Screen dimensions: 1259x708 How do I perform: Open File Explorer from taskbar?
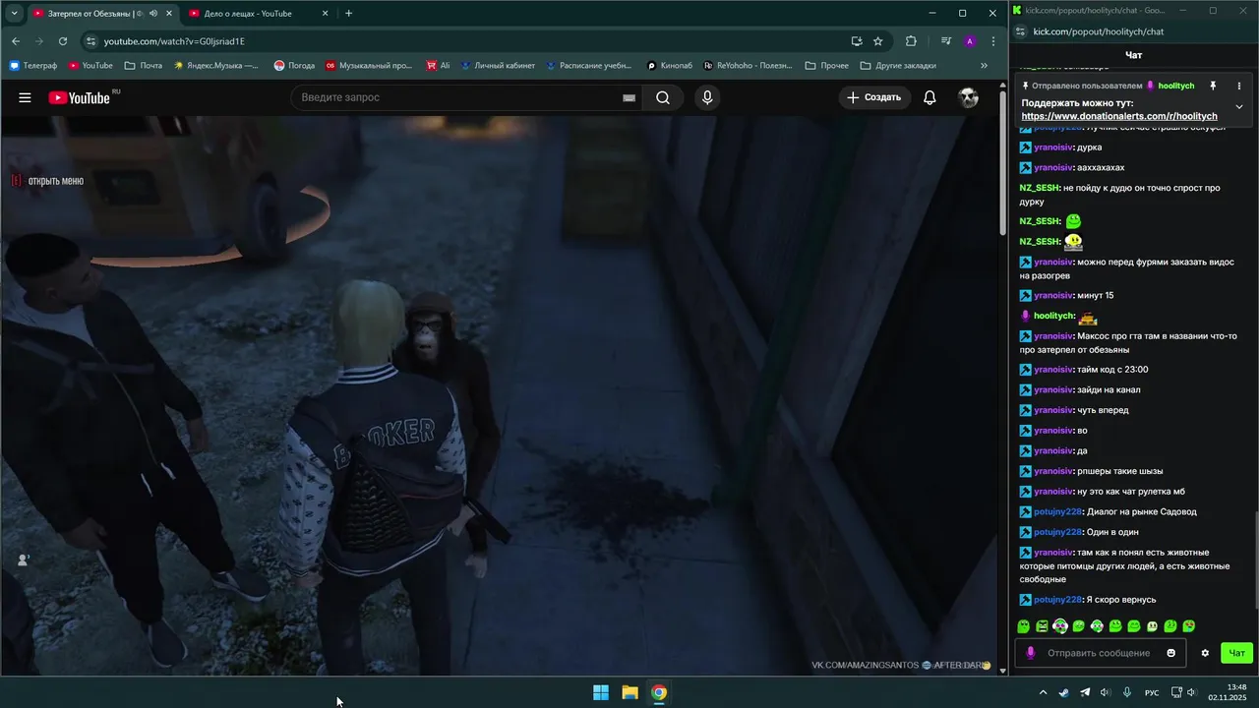tap(629, 692)
